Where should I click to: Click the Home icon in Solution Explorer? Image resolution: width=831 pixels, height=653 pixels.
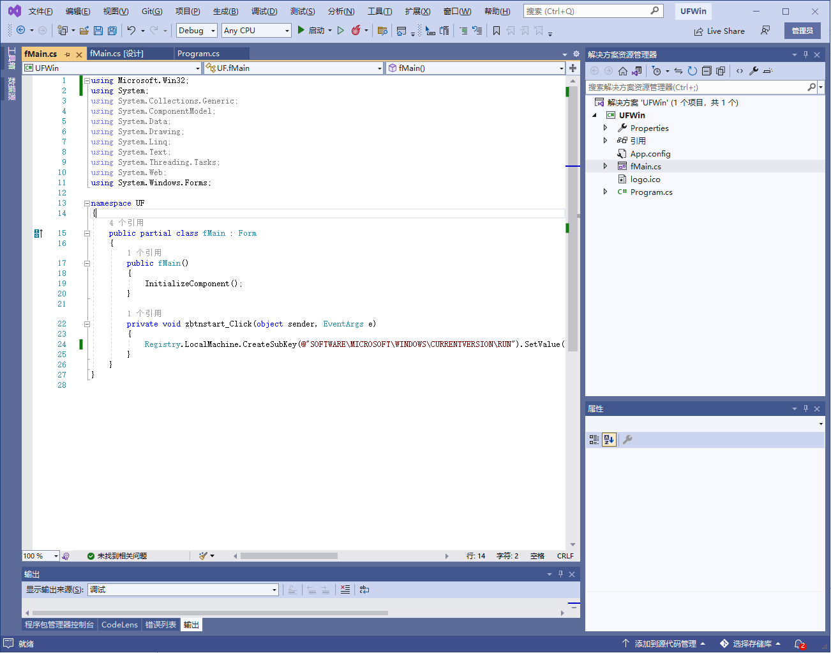coord(623,71)
